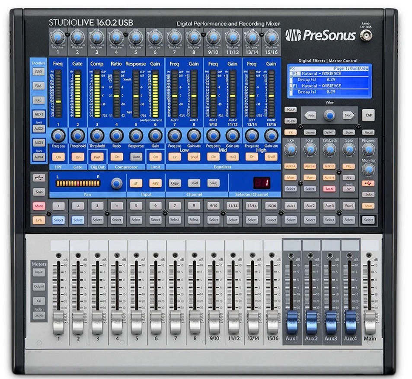Viewport: 412px width, 379px height.
Task: Toggle the phase invert Ø button
Action: 136,183
